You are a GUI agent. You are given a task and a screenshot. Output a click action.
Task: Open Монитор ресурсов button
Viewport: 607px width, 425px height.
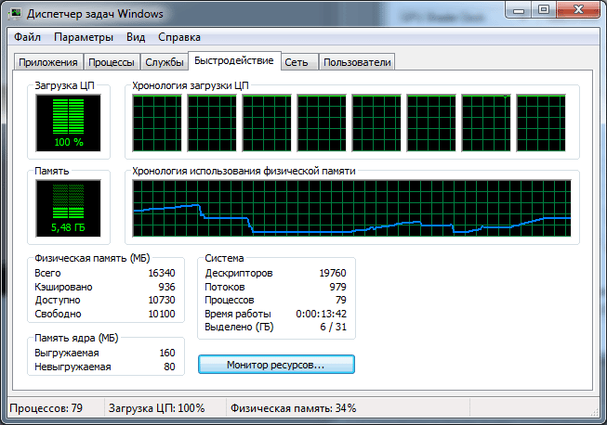click(x=276, y=365)
